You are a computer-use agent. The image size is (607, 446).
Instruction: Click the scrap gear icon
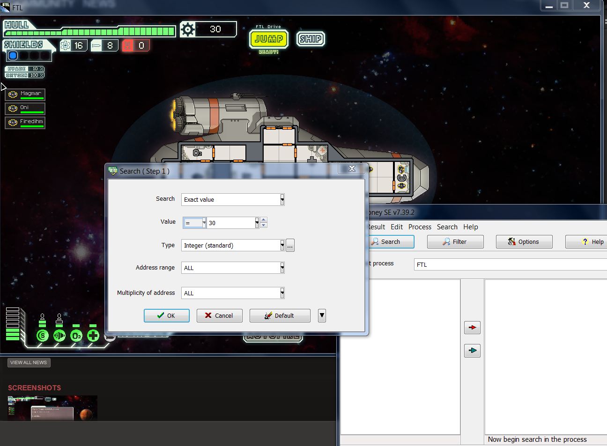click(x=188, y=29)
